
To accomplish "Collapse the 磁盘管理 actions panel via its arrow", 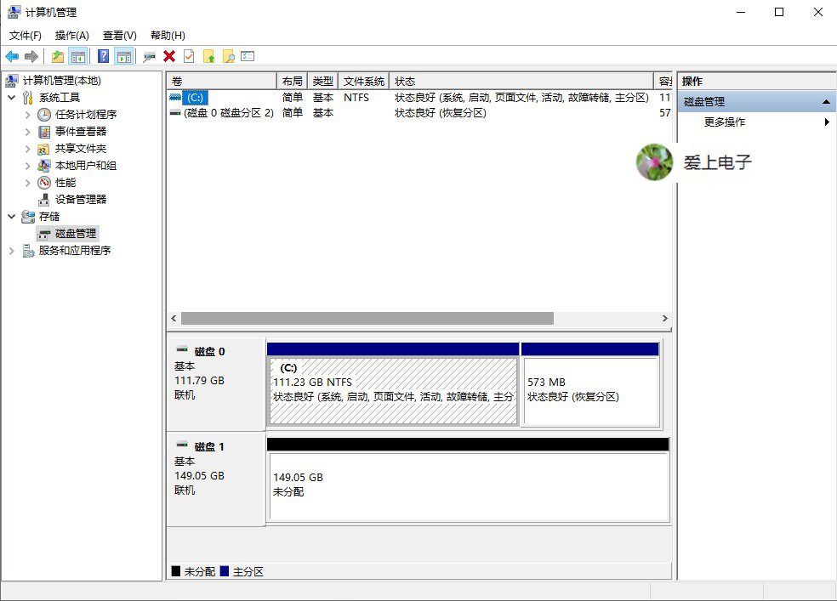I will [825, 100].
